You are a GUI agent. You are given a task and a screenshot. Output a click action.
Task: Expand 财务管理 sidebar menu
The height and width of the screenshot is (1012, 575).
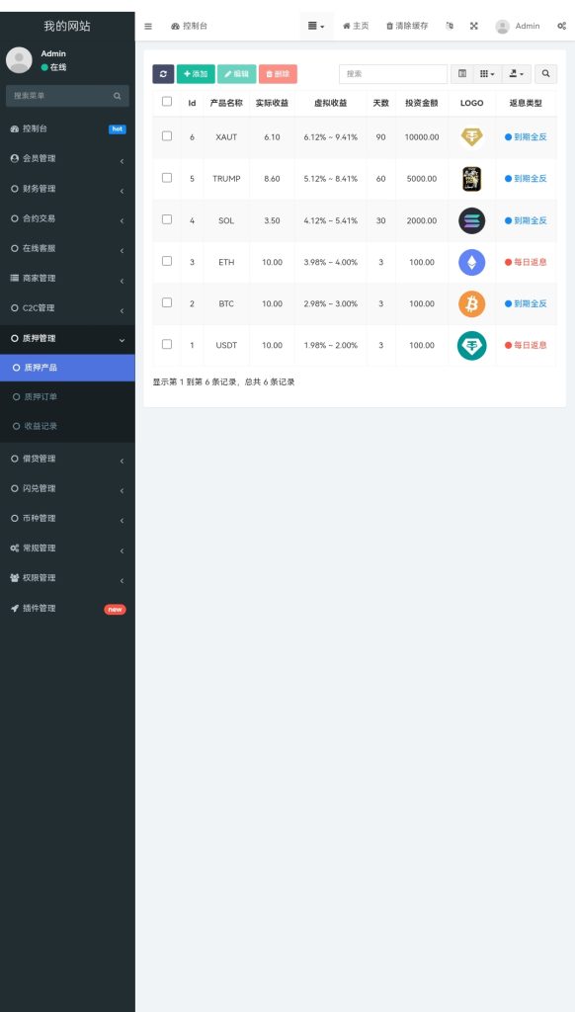click(x=68, y=189)
